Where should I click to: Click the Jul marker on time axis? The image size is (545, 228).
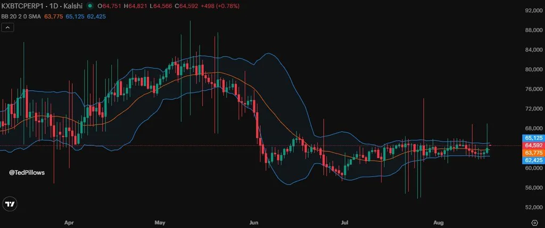344,222
